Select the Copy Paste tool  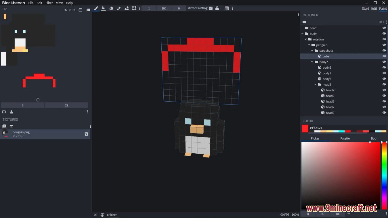134,8
